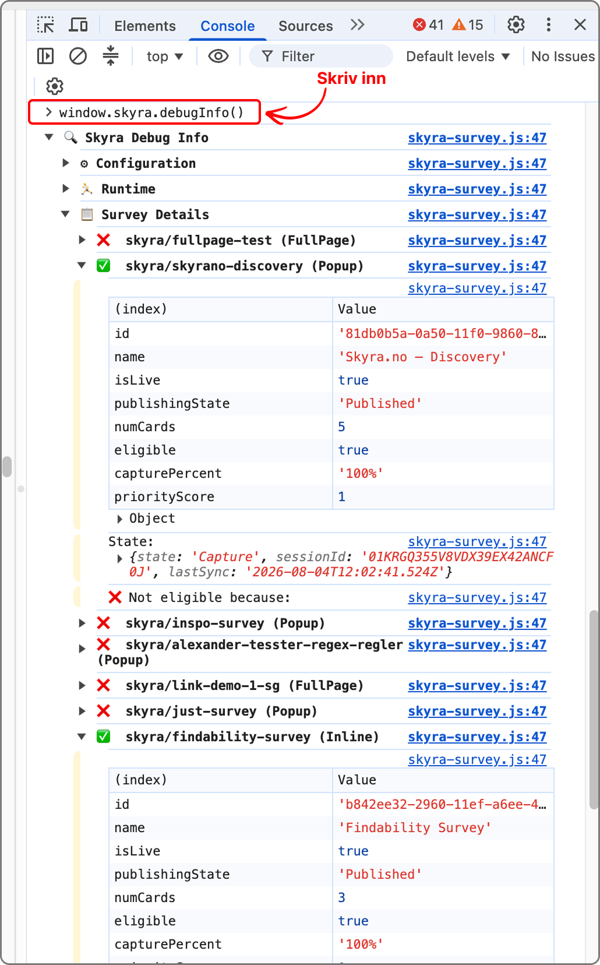600x965 pixels.
Task: Activate the inspect element picker icon
Action: click(x=45, y=25)
